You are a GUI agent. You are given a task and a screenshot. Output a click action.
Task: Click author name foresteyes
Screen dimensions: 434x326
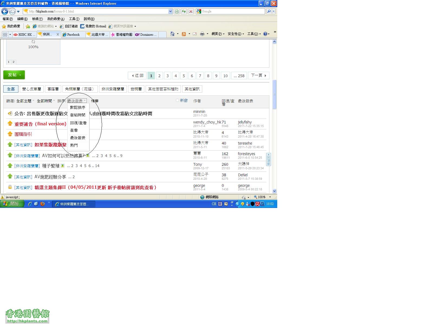[246, 154]
